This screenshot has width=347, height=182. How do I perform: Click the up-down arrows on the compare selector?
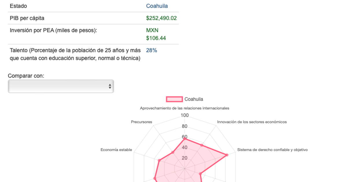pos(110,86)
